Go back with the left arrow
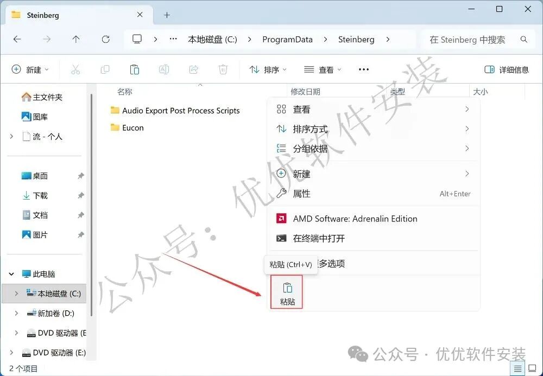 coord(17,40)
